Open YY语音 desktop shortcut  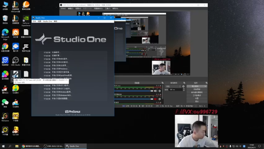[x=16, y=117]
